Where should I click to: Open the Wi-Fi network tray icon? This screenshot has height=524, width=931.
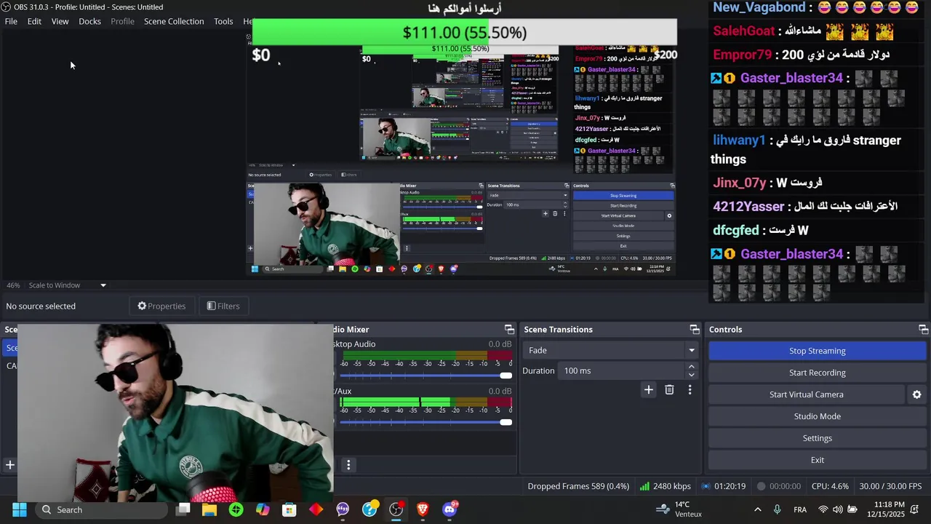click(823, 509)
